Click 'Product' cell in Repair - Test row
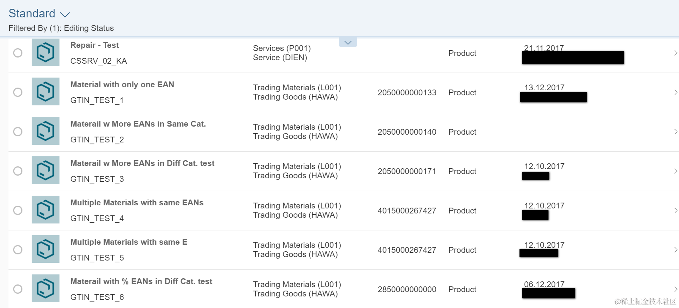Image resolution: width=679 pixels, height=308 pixels. coord(462,53)
